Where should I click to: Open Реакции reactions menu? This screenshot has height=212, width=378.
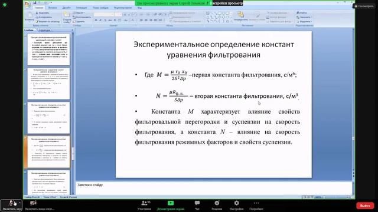(217, 205)
